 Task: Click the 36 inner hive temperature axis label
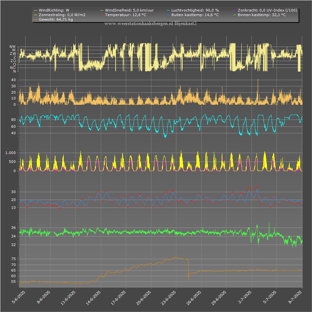click(x=13, y=228)
